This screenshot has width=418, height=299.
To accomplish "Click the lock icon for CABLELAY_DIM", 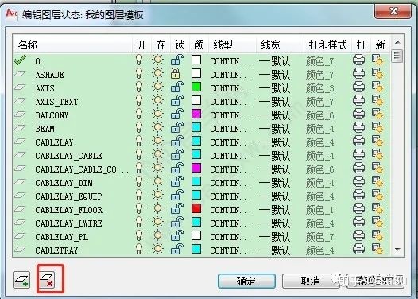I will coord(177,182).
